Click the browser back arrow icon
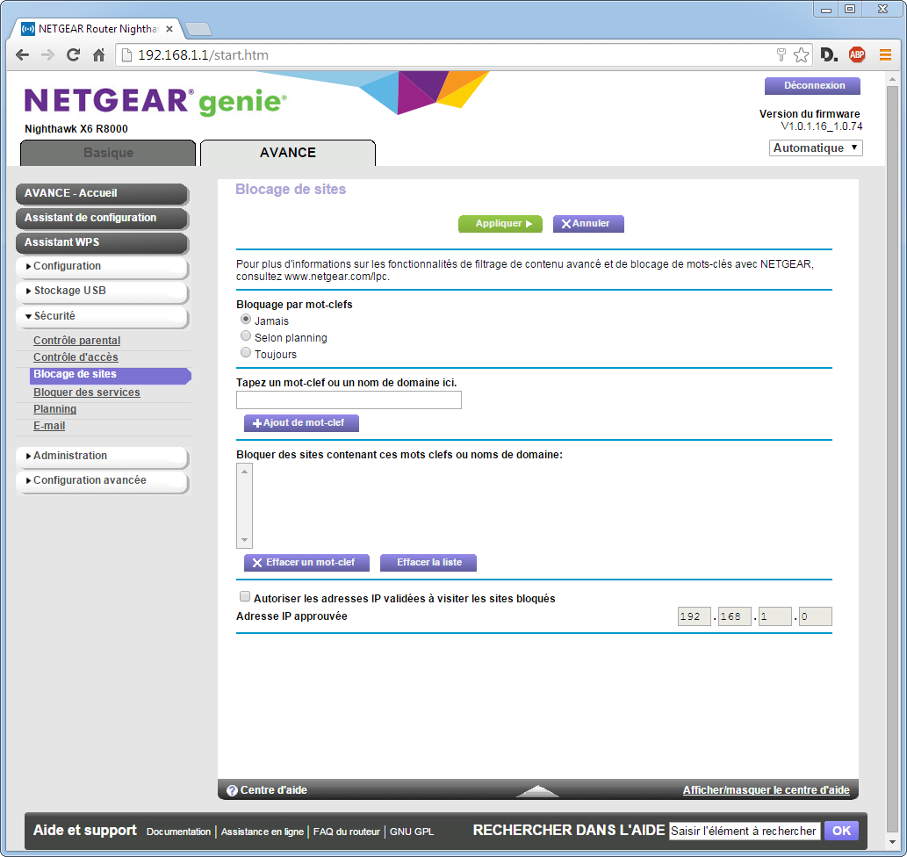Viewport: 907px width, 857px height. 23,55
